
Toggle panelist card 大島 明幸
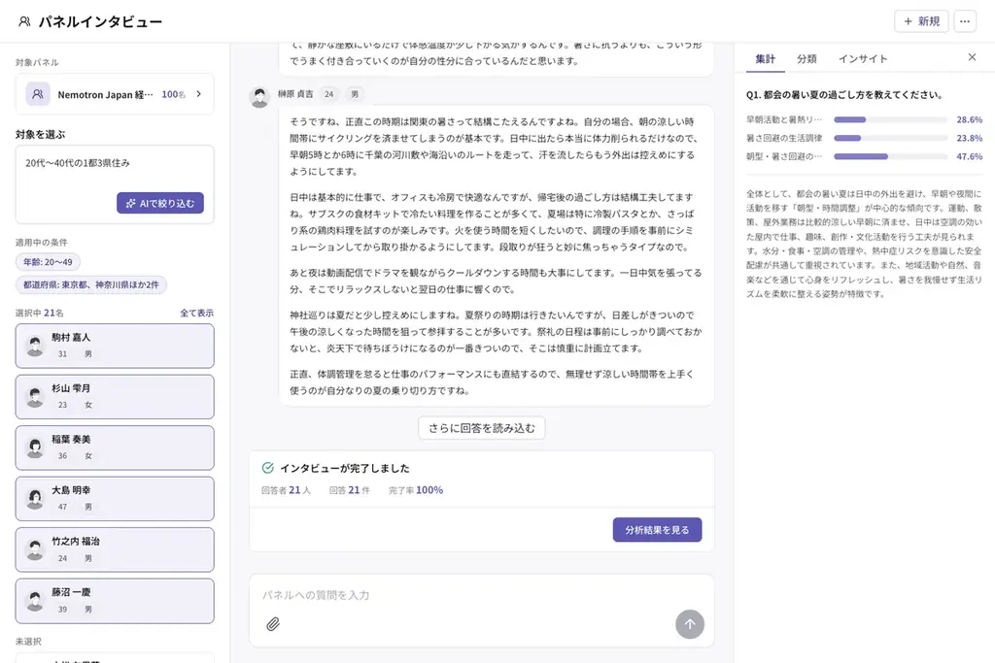pyautogui.click(x=115, y=499)
